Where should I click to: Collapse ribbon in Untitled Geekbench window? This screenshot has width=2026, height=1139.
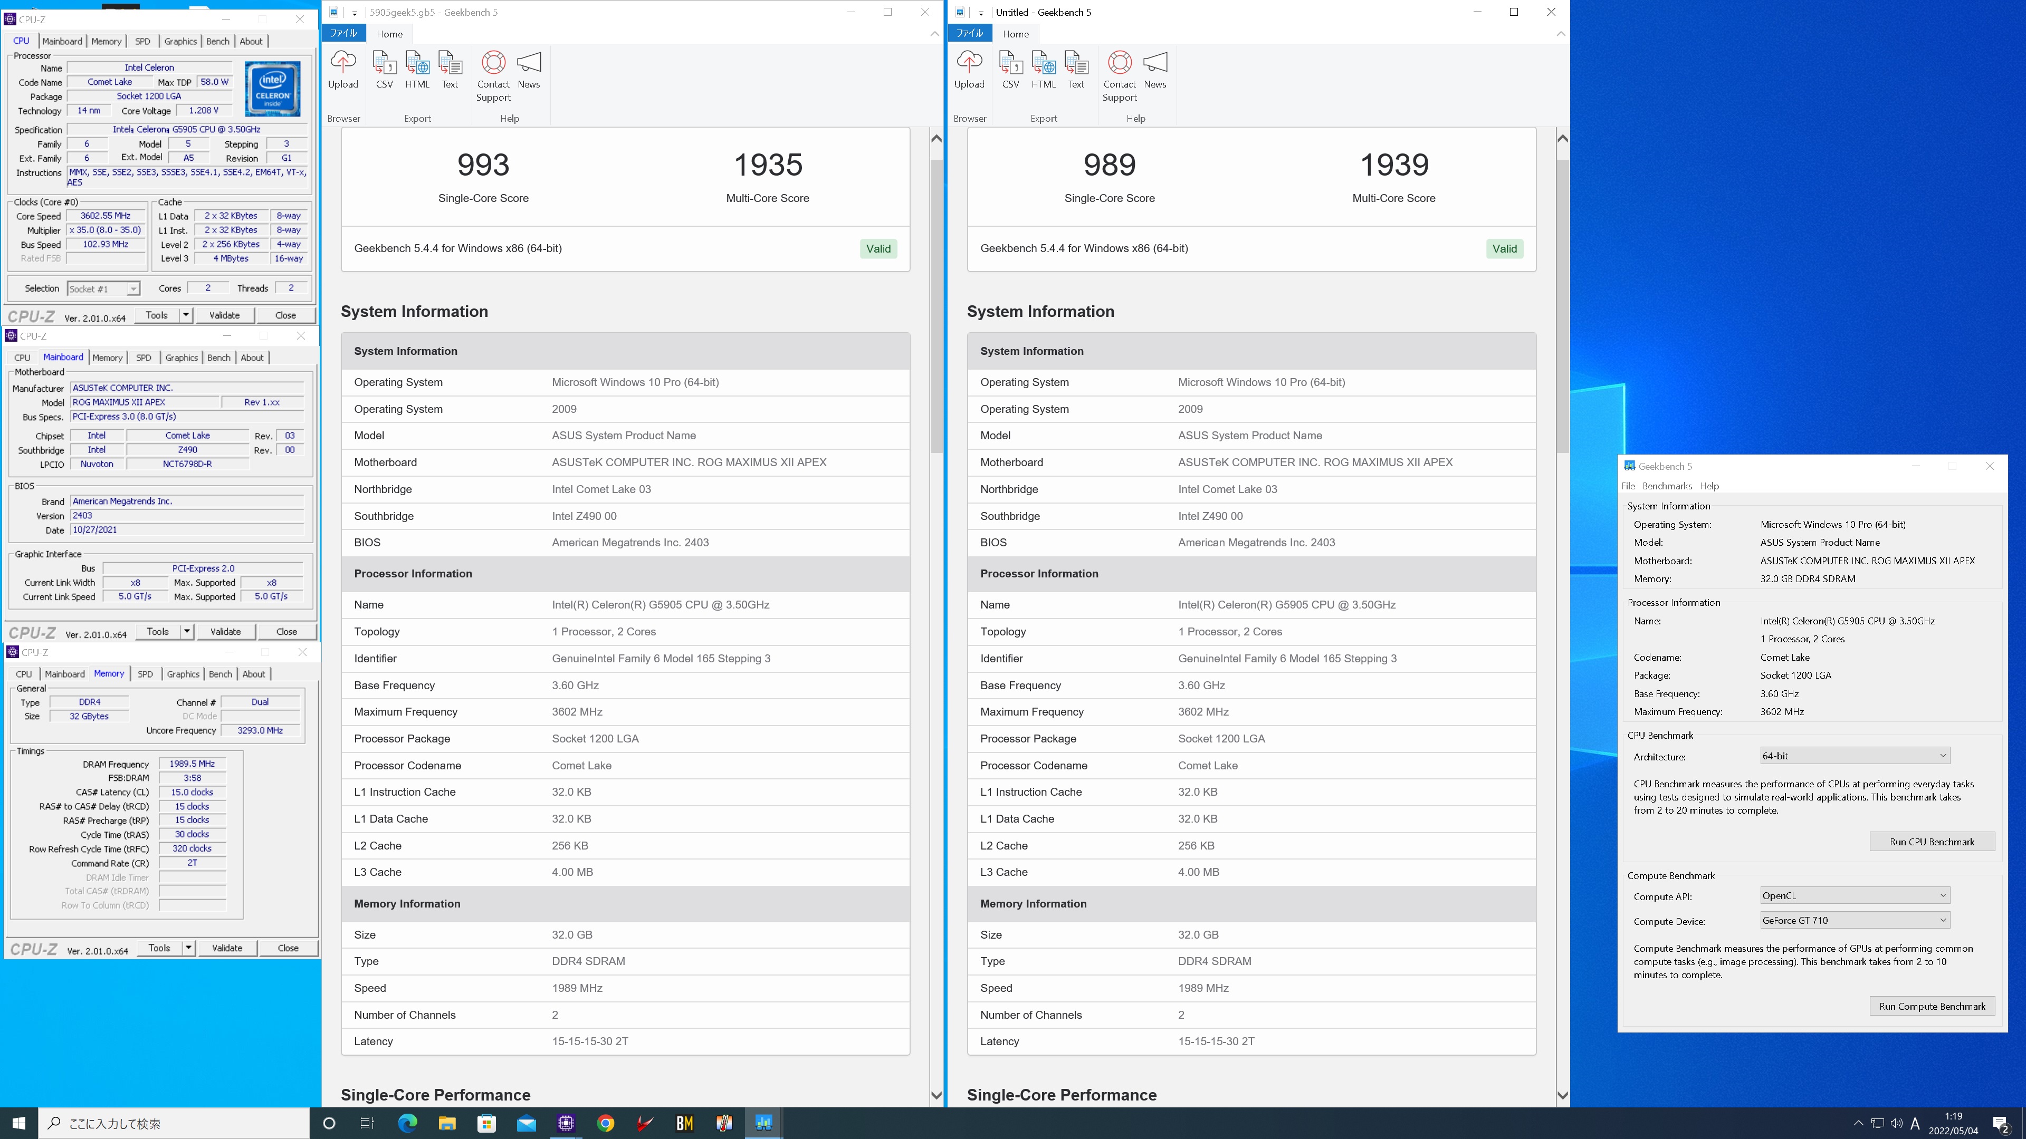tap(1561, 34)
